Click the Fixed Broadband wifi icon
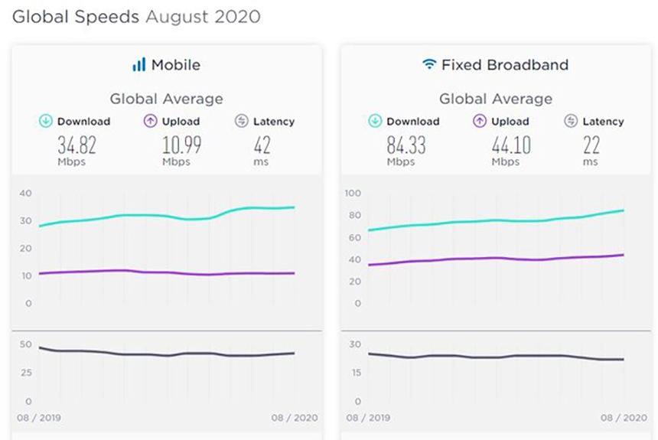Screen dimensions: 658x440 pyautogui.click(x=428, y=65)
